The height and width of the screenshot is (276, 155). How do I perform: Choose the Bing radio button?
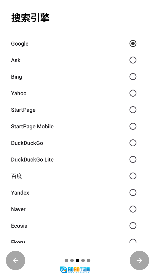[x=133, y=77]
